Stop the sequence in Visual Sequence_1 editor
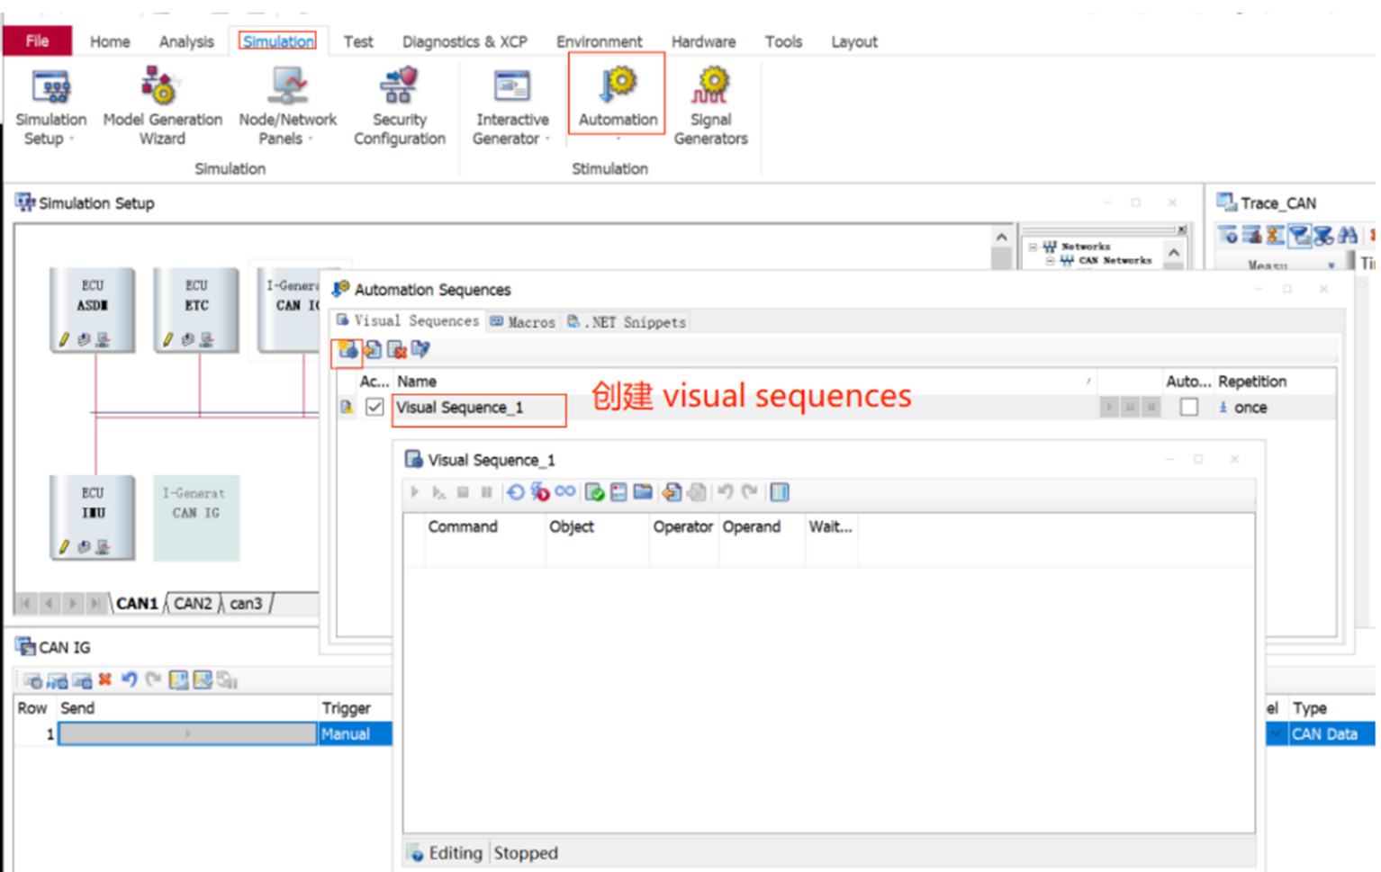Screen dimensions: 1381x872 pos(463,492)
